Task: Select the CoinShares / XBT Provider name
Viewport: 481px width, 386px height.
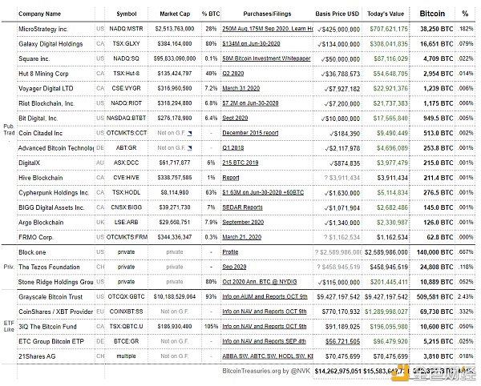Action: pos(55,312)
